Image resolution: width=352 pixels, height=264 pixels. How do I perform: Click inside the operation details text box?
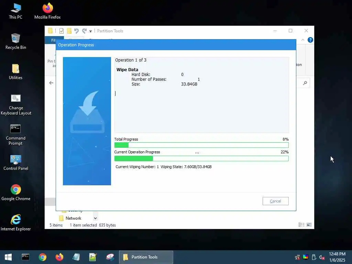tap(201, 95)
